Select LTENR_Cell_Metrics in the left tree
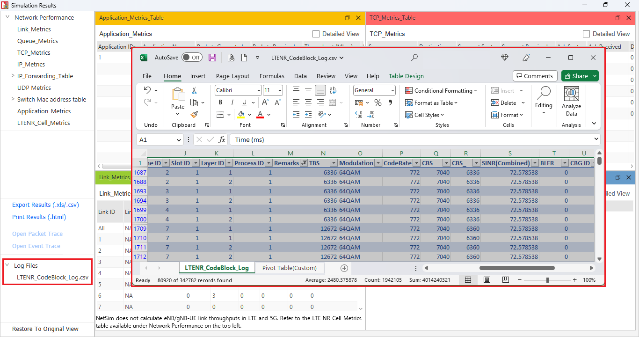 point(44,123)
